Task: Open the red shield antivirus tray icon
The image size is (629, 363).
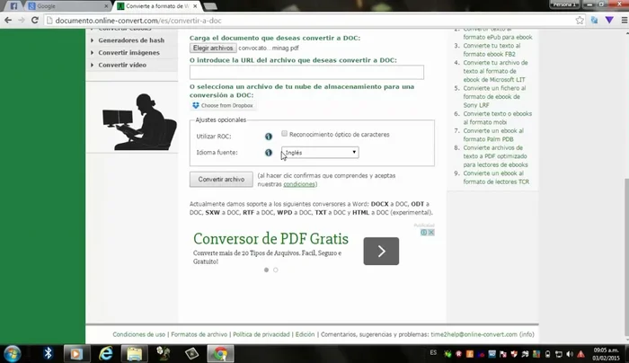Action: (x=514, y=354)
